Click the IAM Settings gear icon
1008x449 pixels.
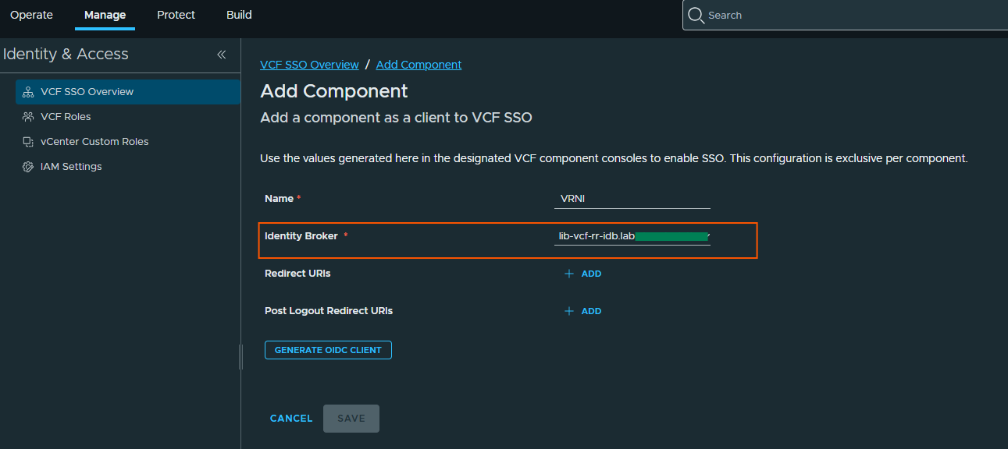point(28,167)
